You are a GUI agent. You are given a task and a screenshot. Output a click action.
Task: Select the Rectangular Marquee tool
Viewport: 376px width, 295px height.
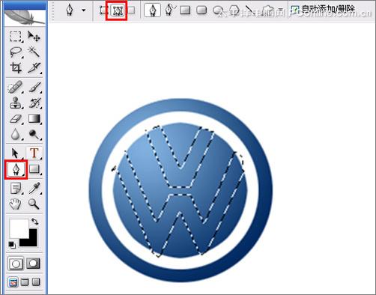pos(15,37)
